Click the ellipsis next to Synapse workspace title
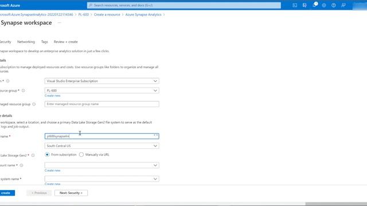This screenshot has height=206, width=367. (x=60, y=23)
